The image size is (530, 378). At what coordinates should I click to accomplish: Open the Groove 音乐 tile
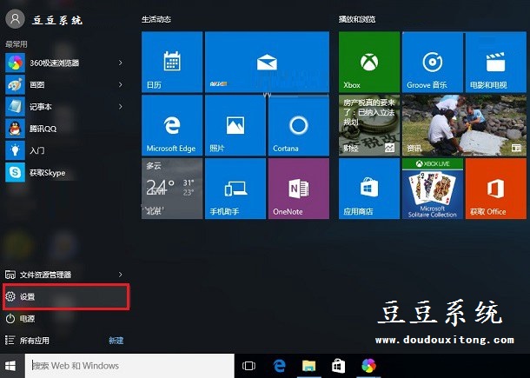point(433,62)
